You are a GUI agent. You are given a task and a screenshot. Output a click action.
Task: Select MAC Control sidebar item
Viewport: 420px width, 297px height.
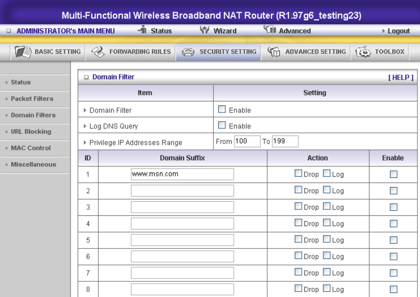click(x=31, y=148)
